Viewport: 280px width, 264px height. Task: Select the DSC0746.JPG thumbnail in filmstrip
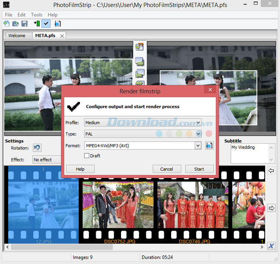(x=193, y=205)
